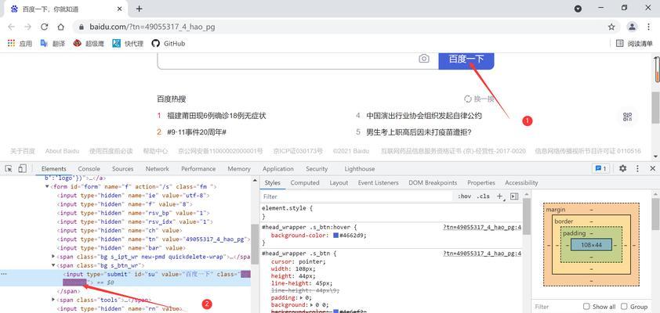Click the camera image-search icon
This screenshot has height=313, width=660.
pyautogui.click(x=424, y=59)
